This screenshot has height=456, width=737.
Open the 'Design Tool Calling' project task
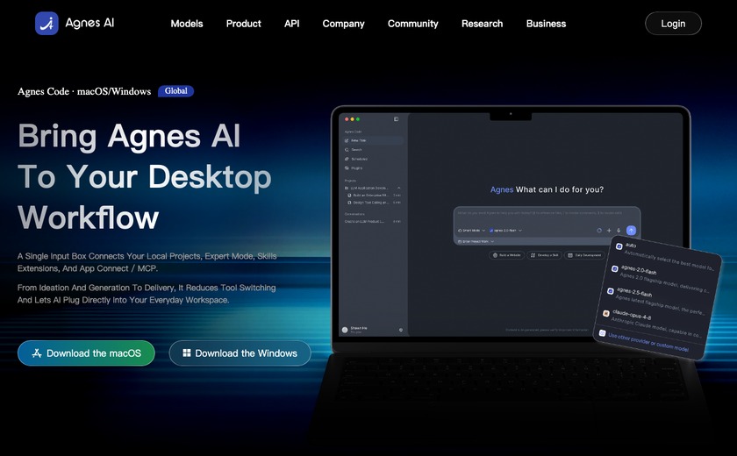pos(374,203)
